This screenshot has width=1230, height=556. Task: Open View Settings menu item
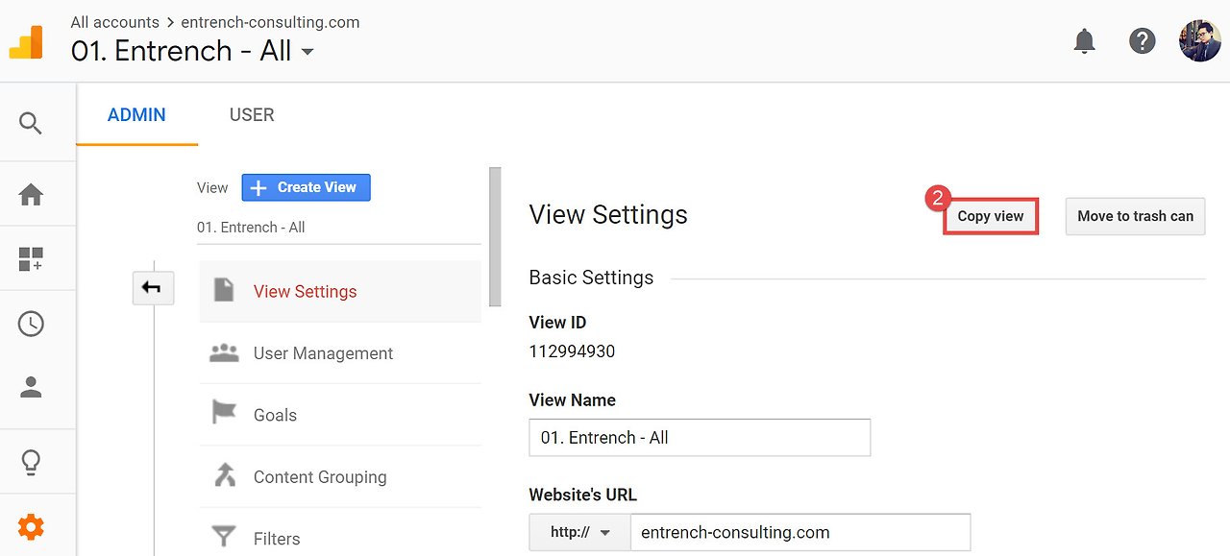pos(340,291)
